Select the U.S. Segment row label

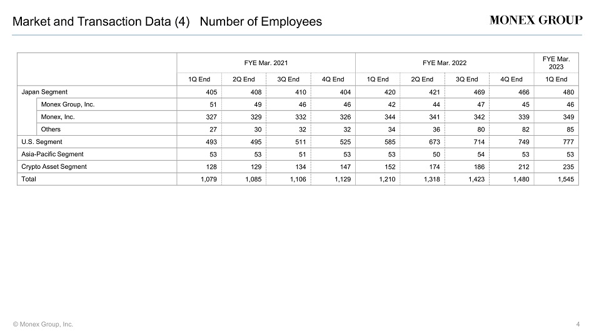pyautogui.click(x=42, y=142)
